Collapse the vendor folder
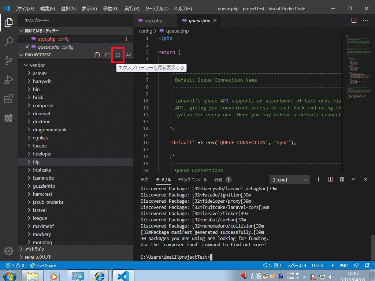 point(75,65)
